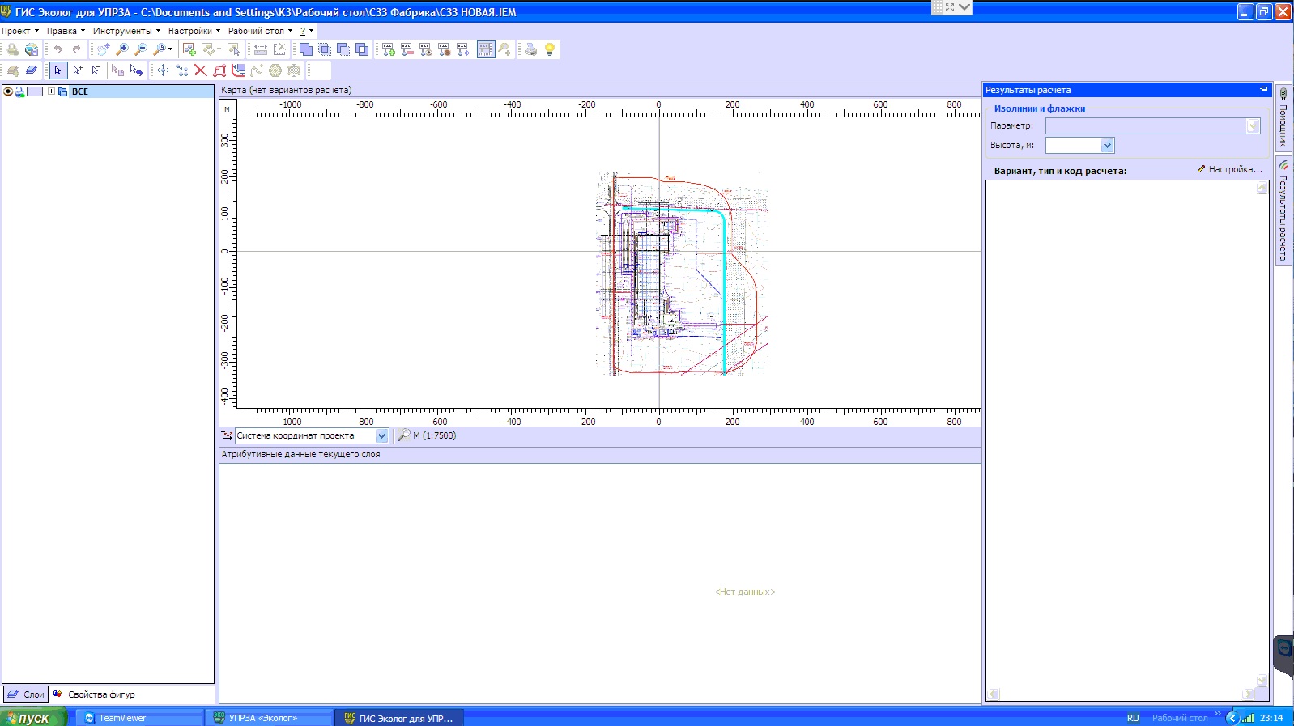
Task: Click the Настройка... link
Action: tap(1229, 169)
